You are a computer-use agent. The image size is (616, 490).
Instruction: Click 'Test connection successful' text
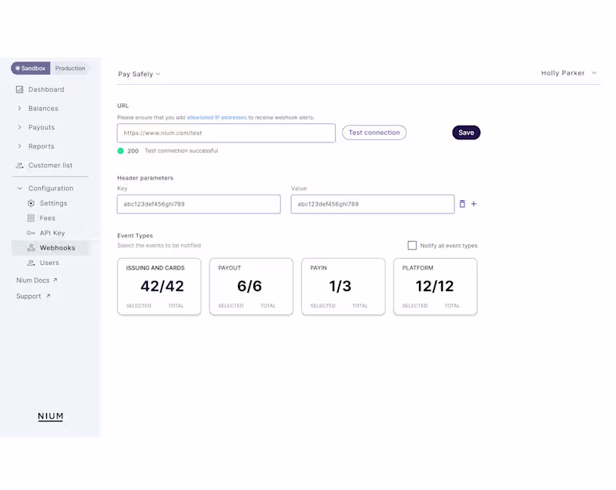tap(181, 150)
